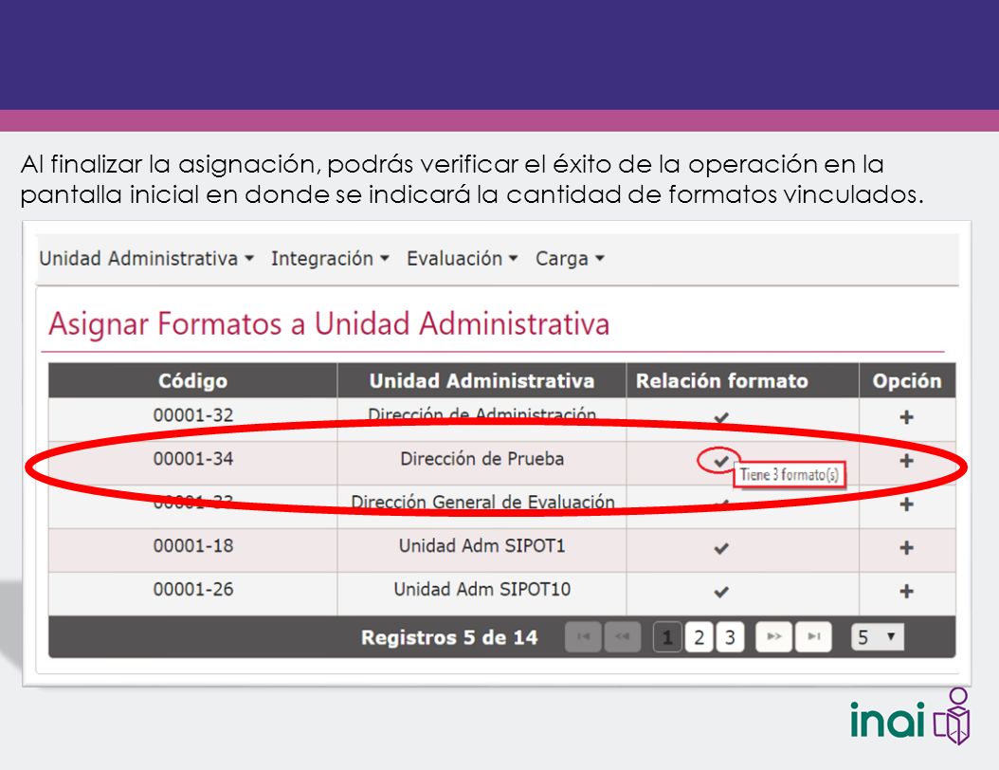
Task: Open the Unidad Administrativa menu
Action: click(x=146, y=258)
